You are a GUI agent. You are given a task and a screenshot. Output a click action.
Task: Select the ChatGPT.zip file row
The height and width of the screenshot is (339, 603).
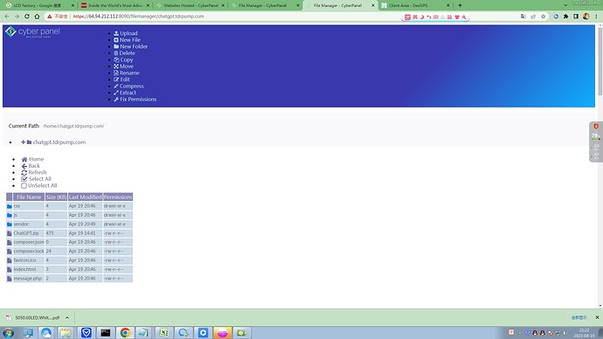pyautogui.click(x=70, y=233)
